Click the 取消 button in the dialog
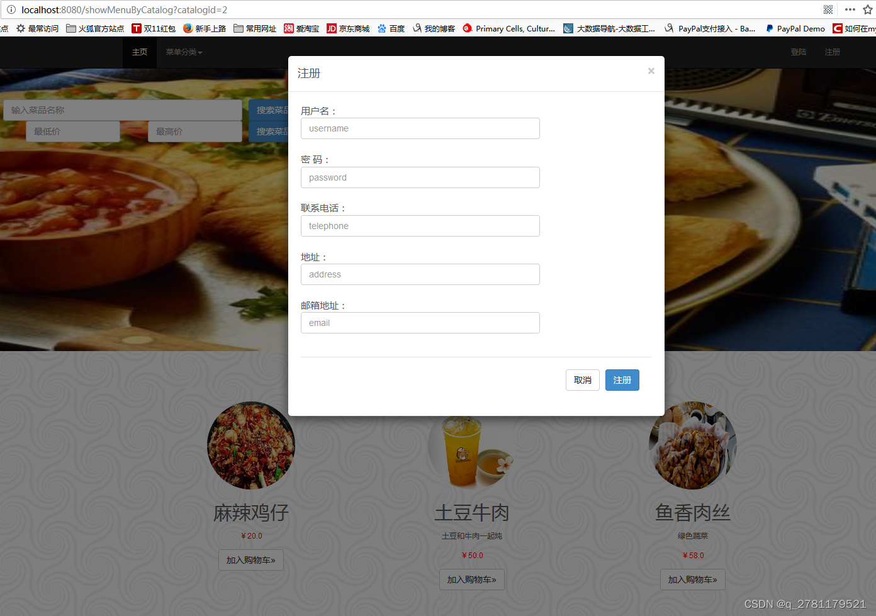Viewport: 876px width, 616px height. (583, 380)
